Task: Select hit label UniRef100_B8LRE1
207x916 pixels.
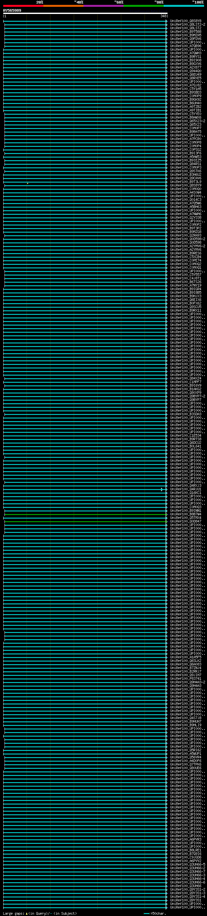Action: (x=186, y=850)
